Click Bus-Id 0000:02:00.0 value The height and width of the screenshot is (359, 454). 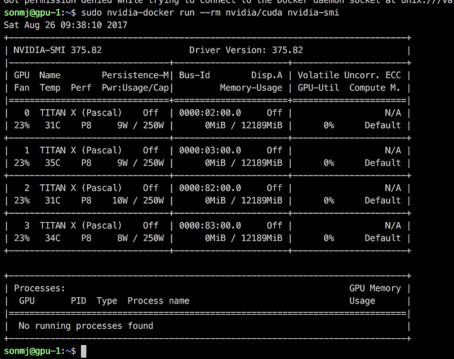pos(210,113)
